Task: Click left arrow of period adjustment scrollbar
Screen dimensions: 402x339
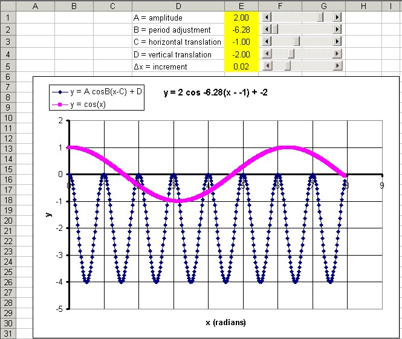Action: [267, 30]
